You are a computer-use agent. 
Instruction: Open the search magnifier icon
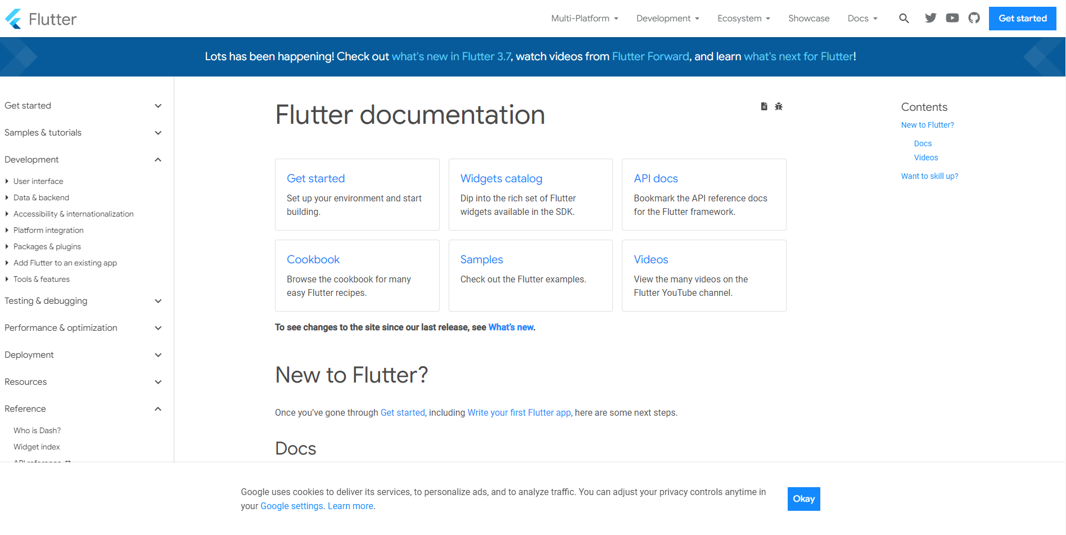(x=904, y=19)
